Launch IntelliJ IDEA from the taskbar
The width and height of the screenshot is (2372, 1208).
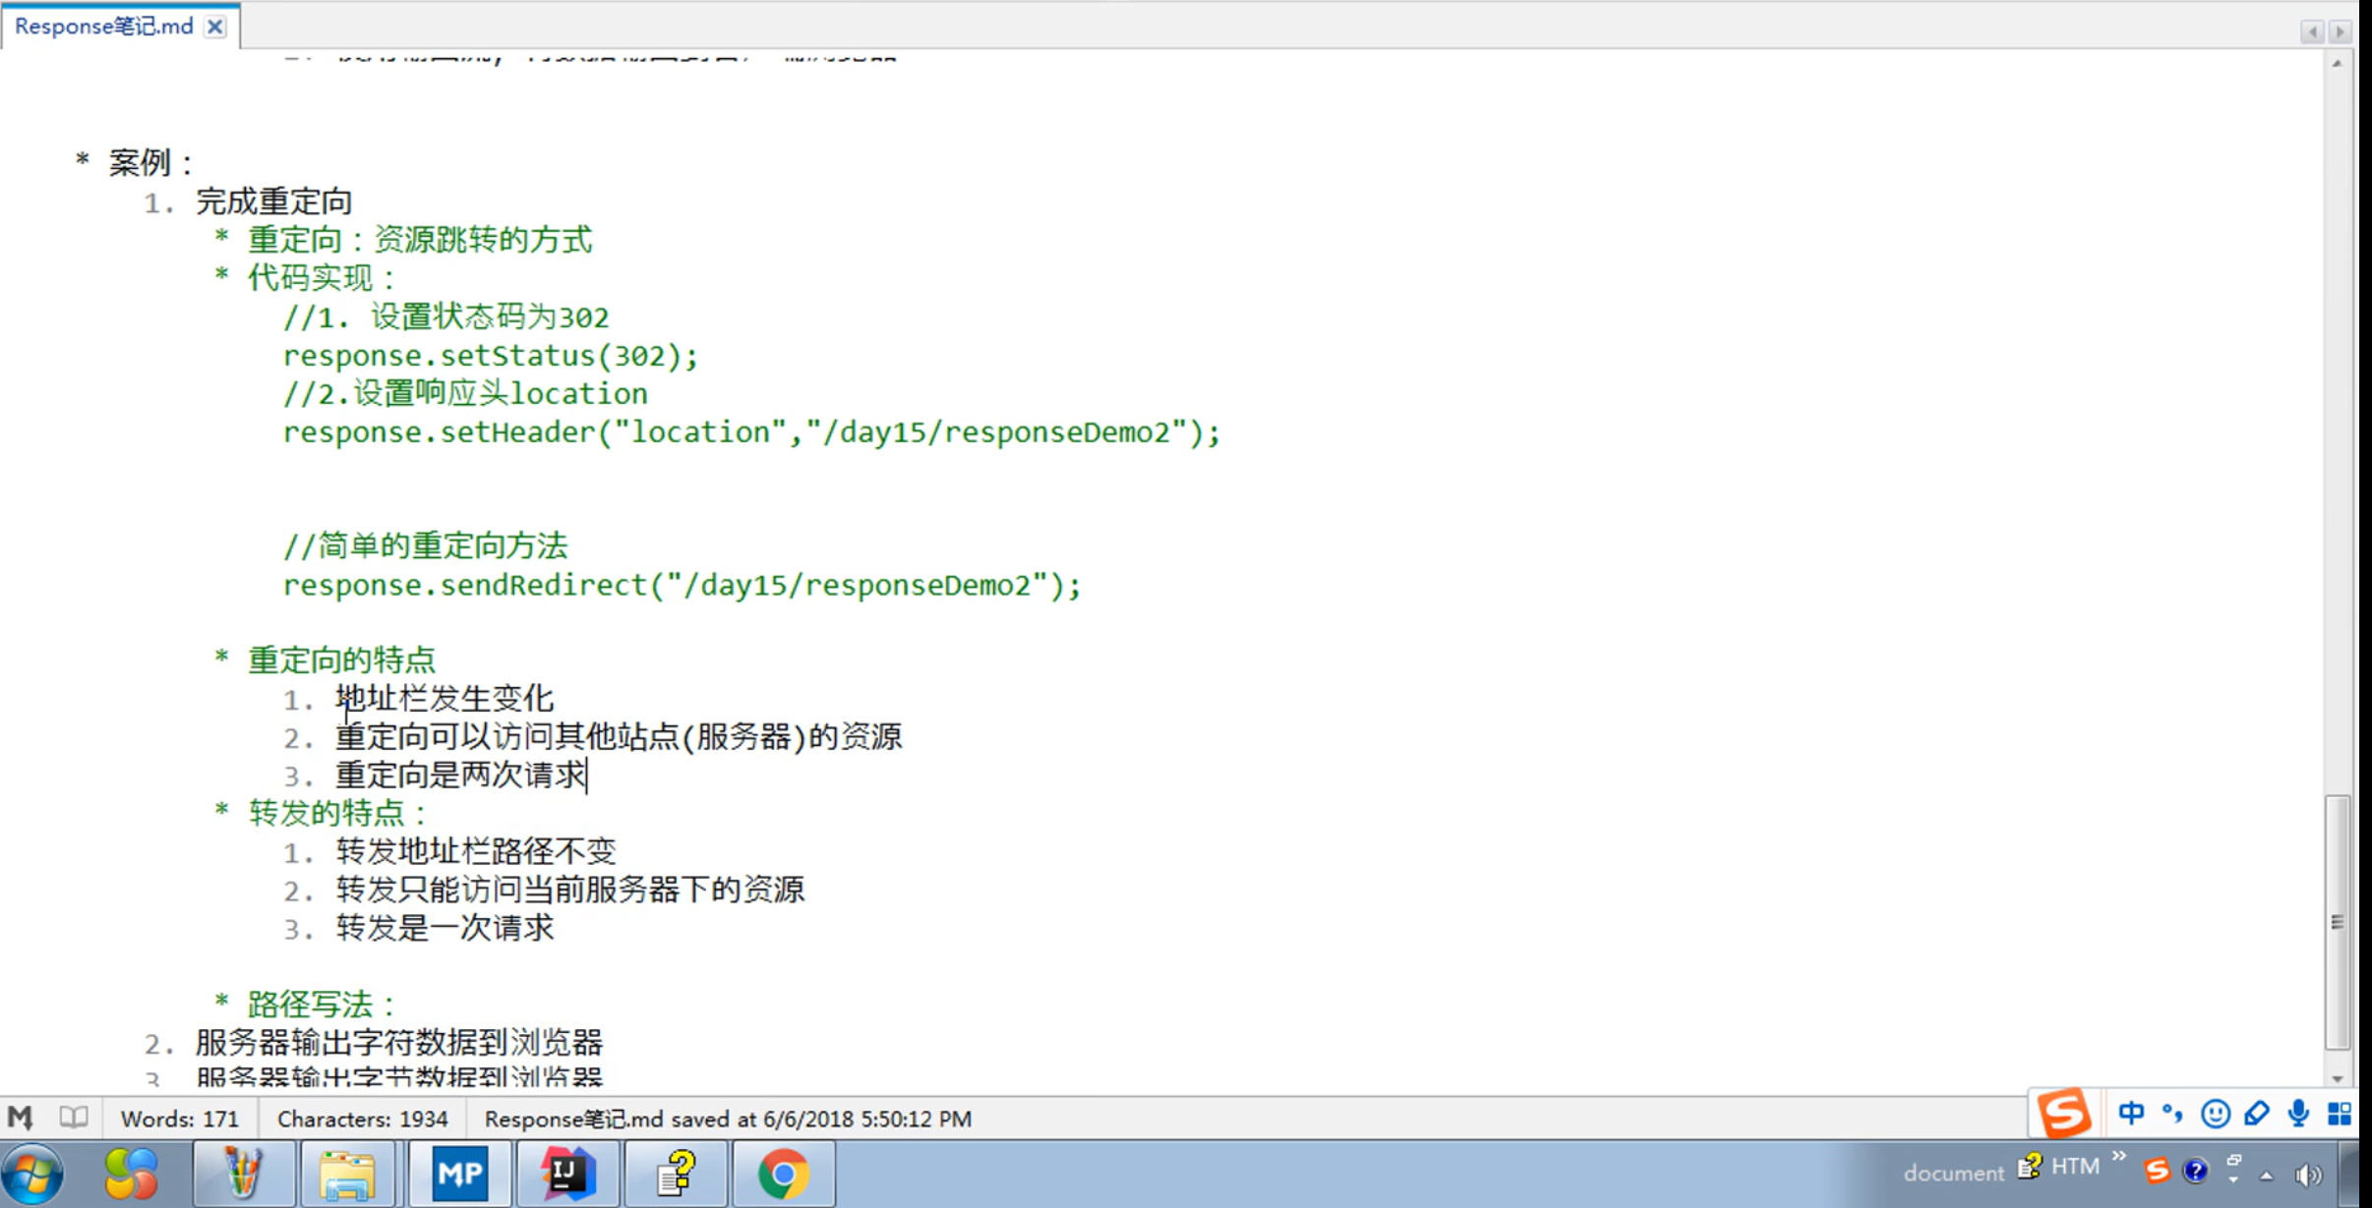pos(568,1173)
